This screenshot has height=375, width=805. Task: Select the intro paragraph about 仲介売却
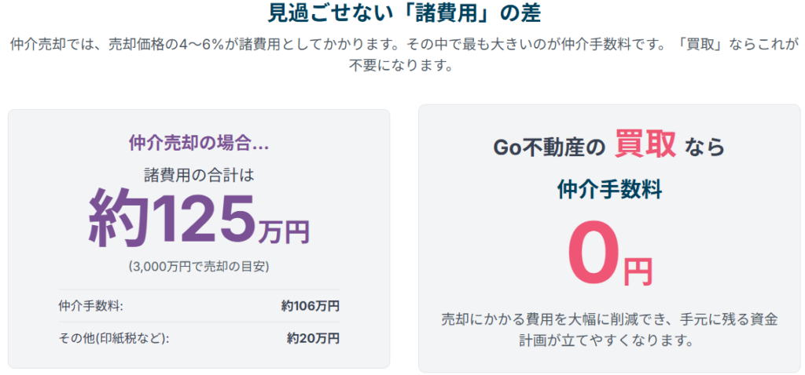click(404, 55)
